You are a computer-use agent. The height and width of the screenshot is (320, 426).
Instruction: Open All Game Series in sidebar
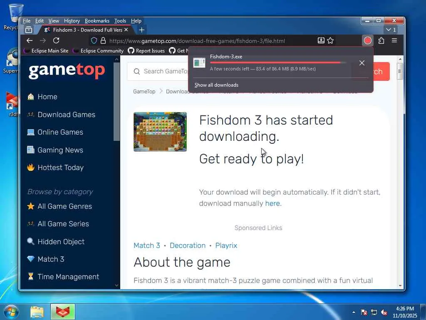pyautogui.click(x=63, y=224)
